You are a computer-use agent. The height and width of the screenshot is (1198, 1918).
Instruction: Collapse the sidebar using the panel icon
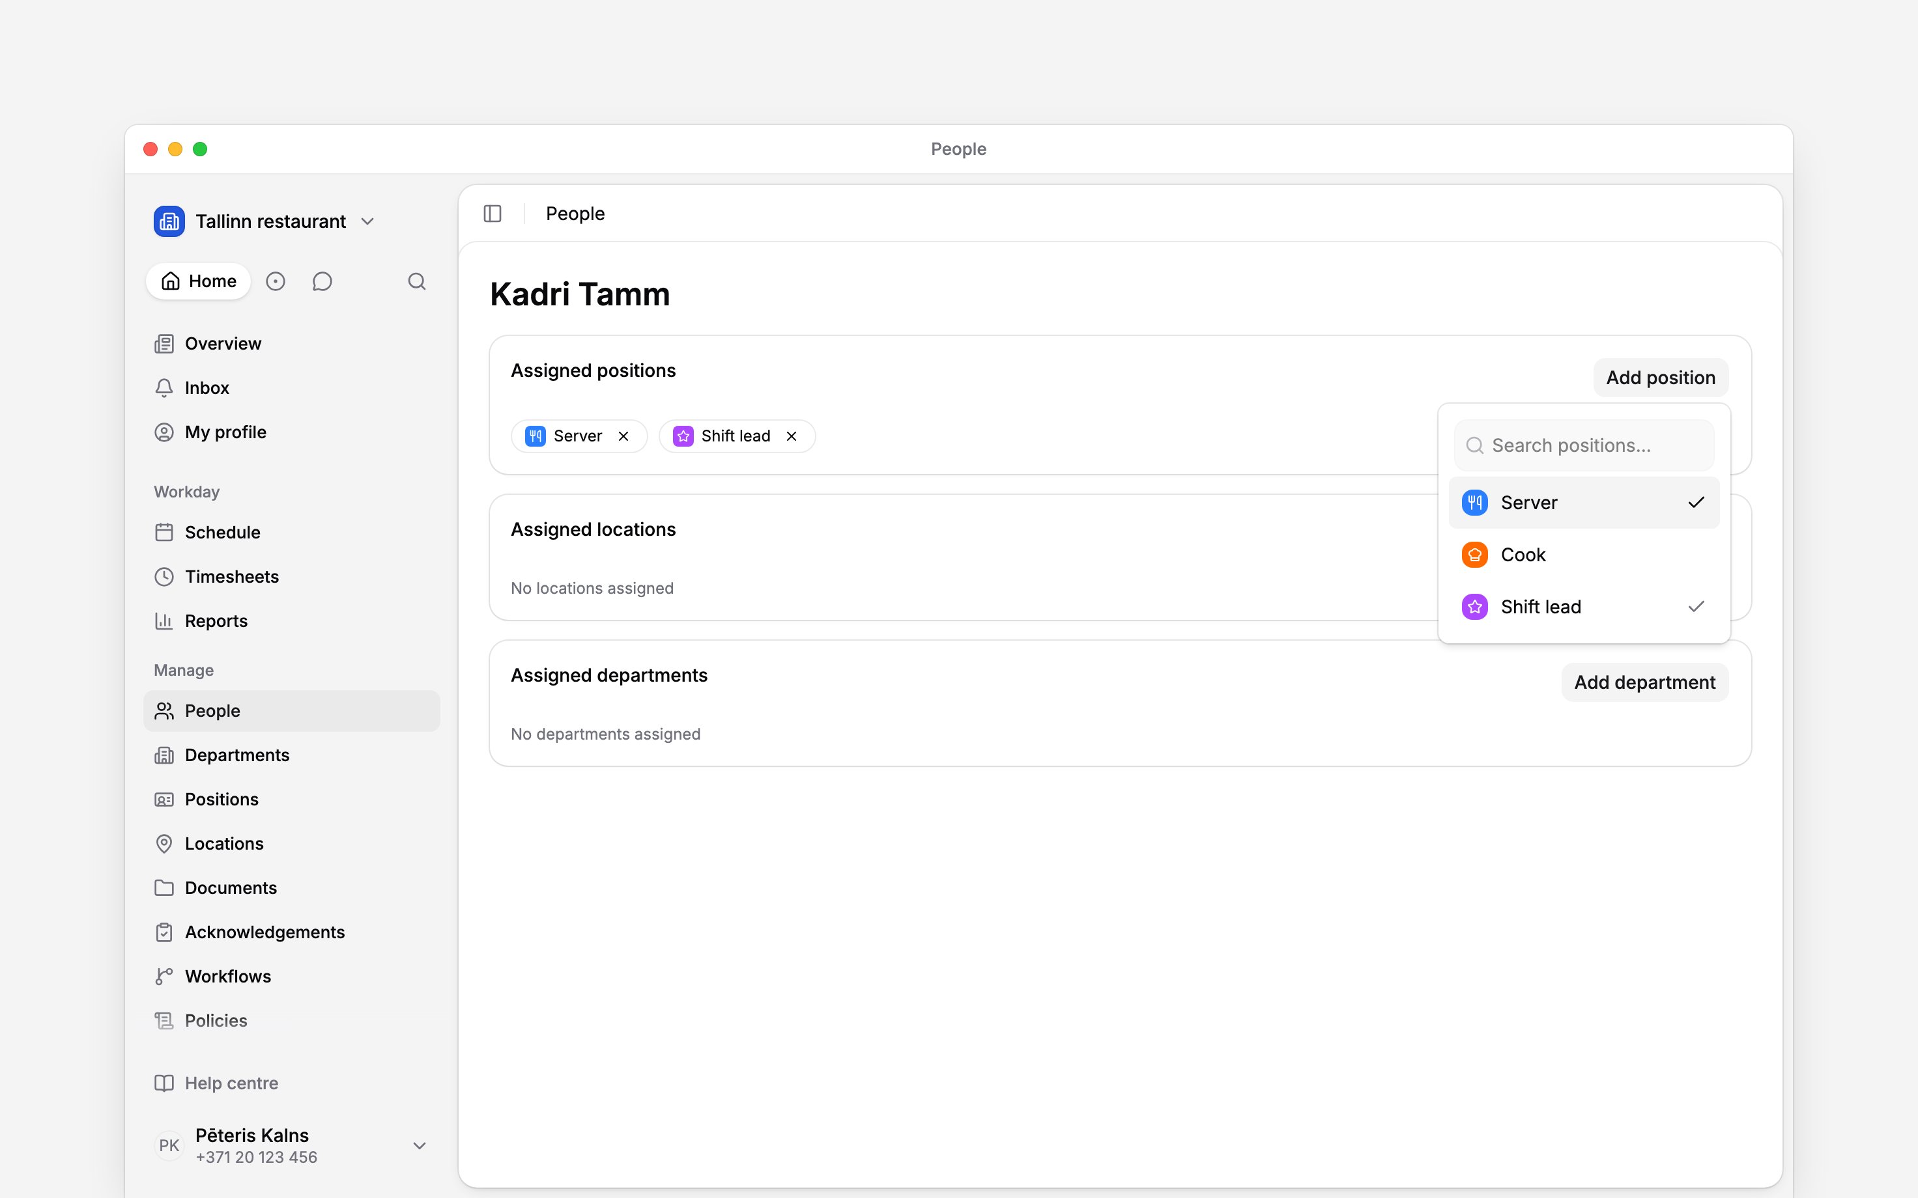[x=492, y=214]
